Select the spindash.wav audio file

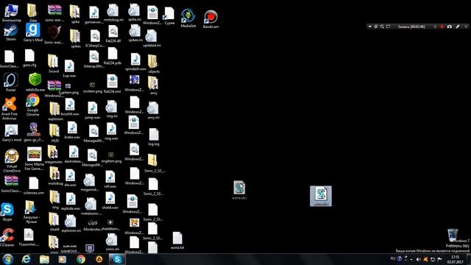(135, 62)
